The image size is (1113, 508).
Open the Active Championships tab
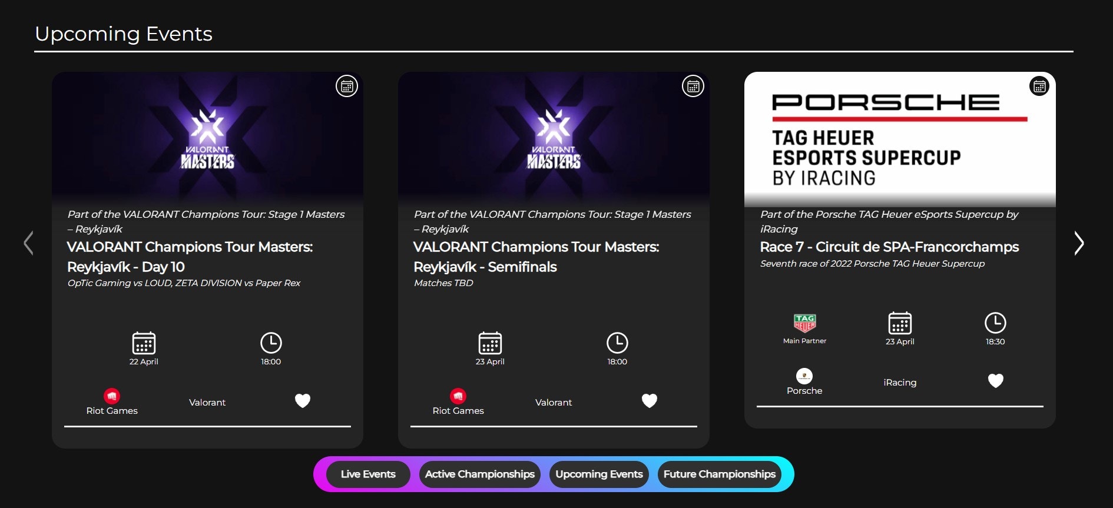(x=479, y=474)
